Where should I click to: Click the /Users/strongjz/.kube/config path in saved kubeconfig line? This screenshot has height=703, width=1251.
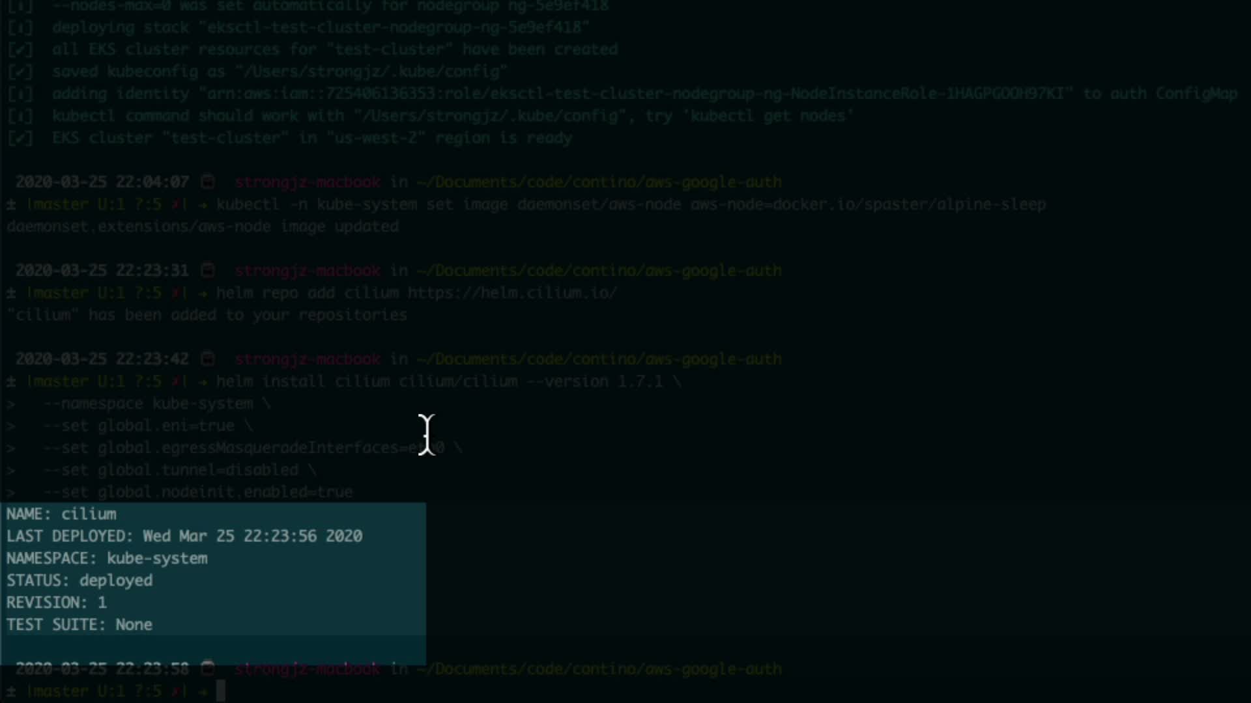pos(371,72)
